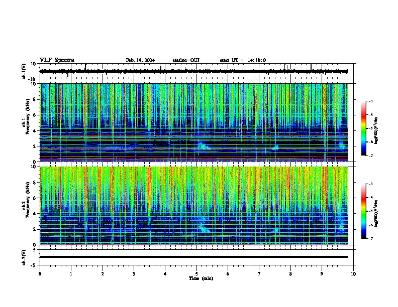398x307 pixels.
Task: Click the emission burst near 5 min in ch.1 spectrogram
Action: click(204, 146)
